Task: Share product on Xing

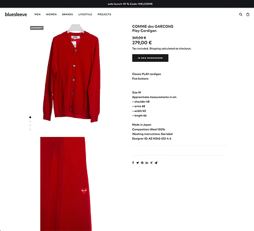Action: (151, 163)
